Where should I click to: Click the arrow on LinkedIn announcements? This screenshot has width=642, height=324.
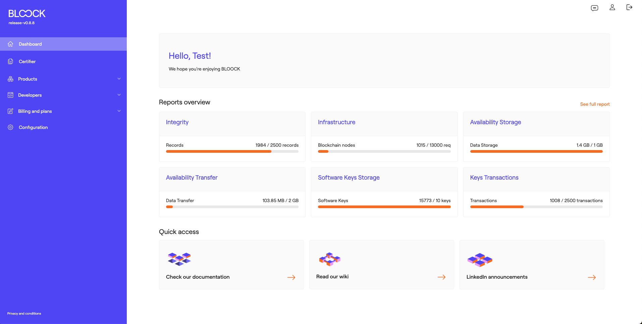tap(592, 277)
